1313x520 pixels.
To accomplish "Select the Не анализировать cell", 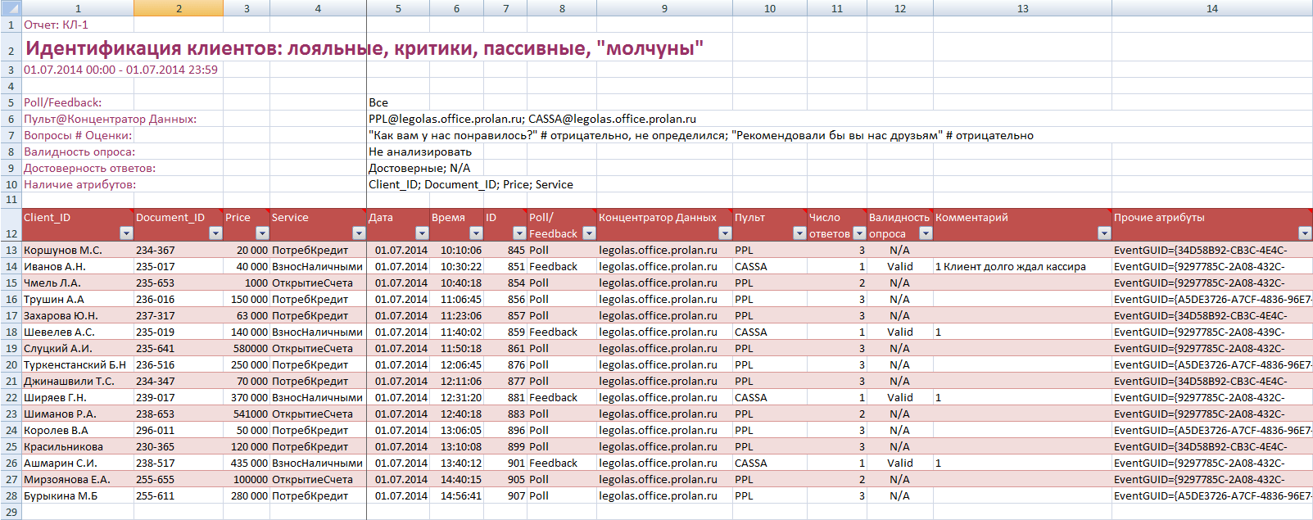I will [420, 151].
